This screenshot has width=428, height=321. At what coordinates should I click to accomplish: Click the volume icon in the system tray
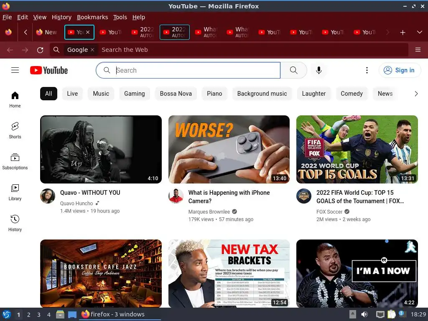364,314
